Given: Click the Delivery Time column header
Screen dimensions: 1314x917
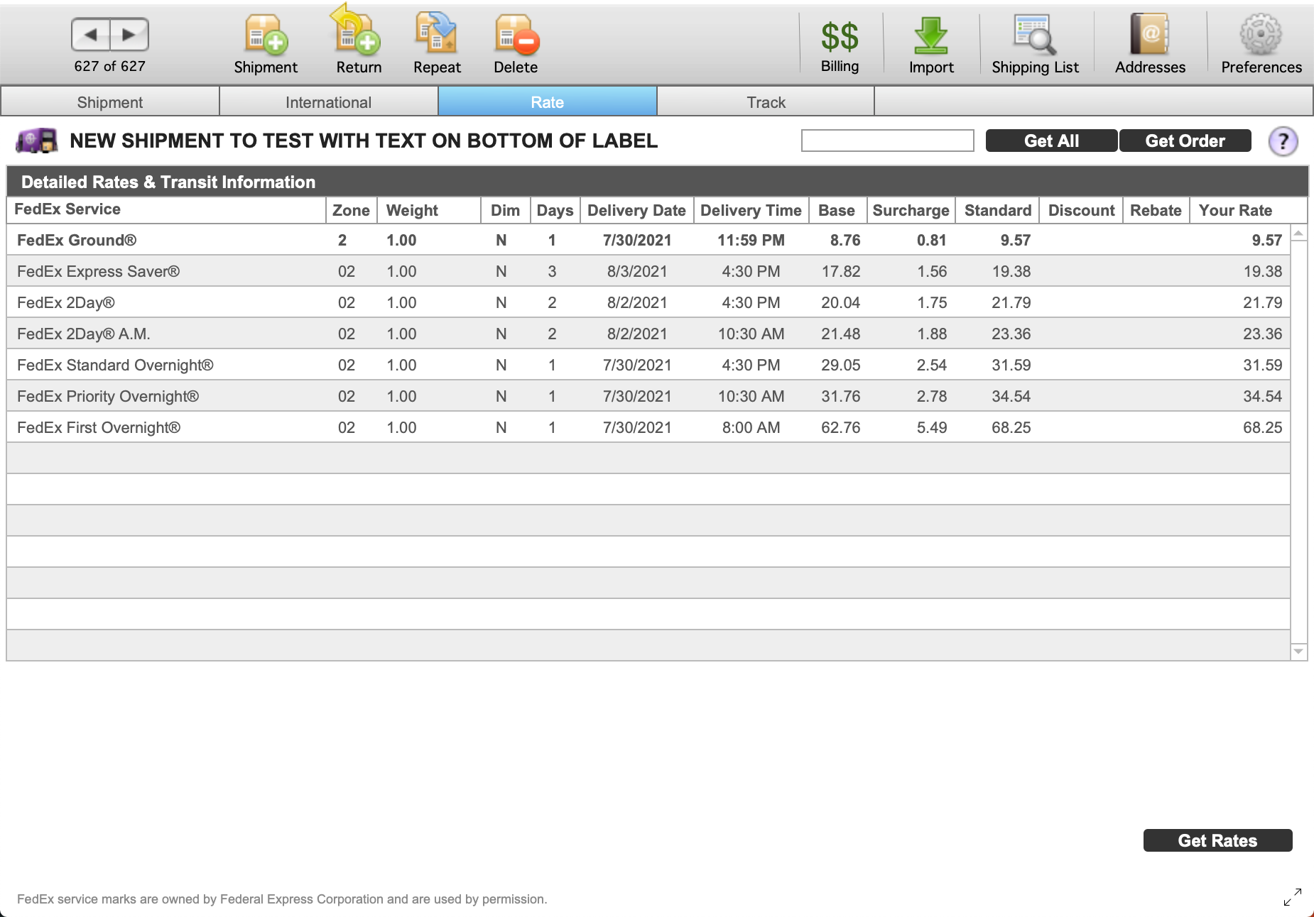Looking at the screenshot, I should coord(751,210).
